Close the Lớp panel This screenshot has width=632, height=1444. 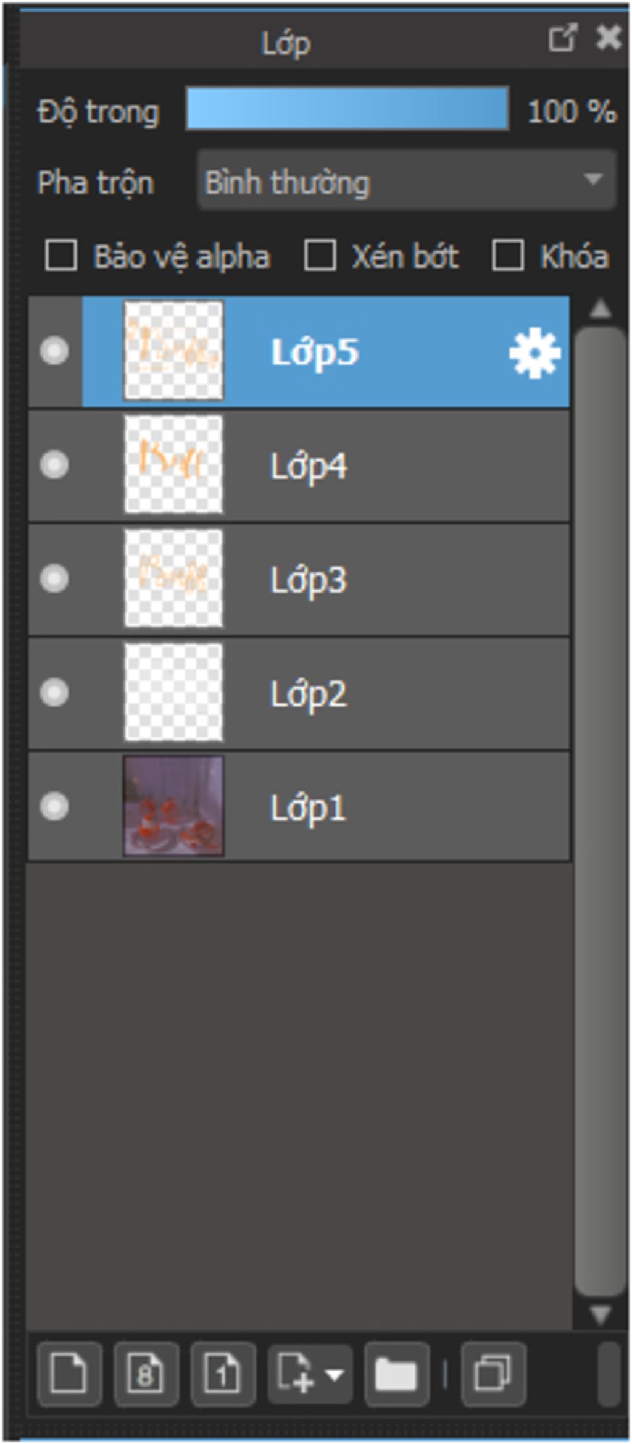pos(609,38)
